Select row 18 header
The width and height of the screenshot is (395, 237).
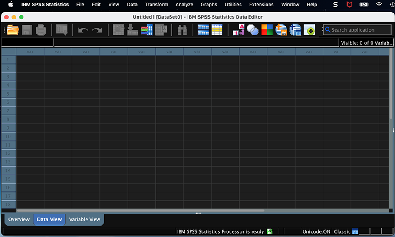(8, 205)
